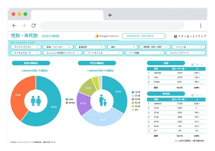215x151 pixels.
Task: Click the browser address bar
Action: click(x=112, y=26)
